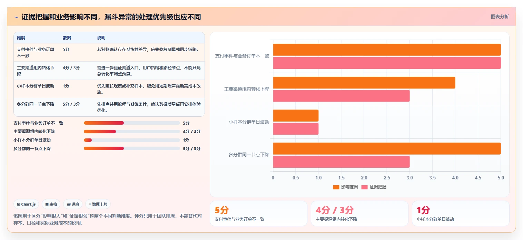Click the orange bar for 多分群同一节点下降
Viewport: 523px width, 240px height.
tap(387, 148)
